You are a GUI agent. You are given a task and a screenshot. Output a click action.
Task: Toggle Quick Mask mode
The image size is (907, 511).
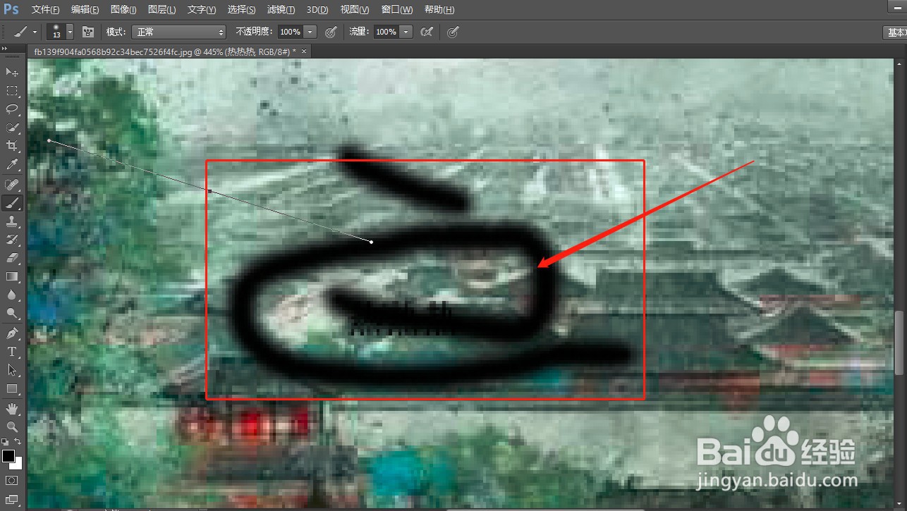coord(12,481)
